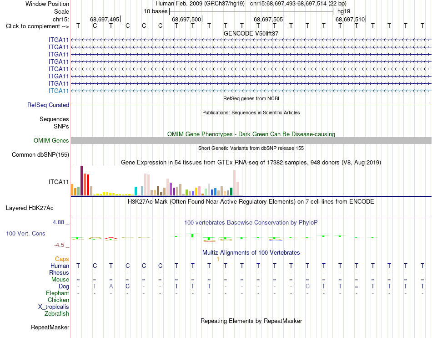Select the Dog alignment row label
432x338 pixels.
[64, 287]
